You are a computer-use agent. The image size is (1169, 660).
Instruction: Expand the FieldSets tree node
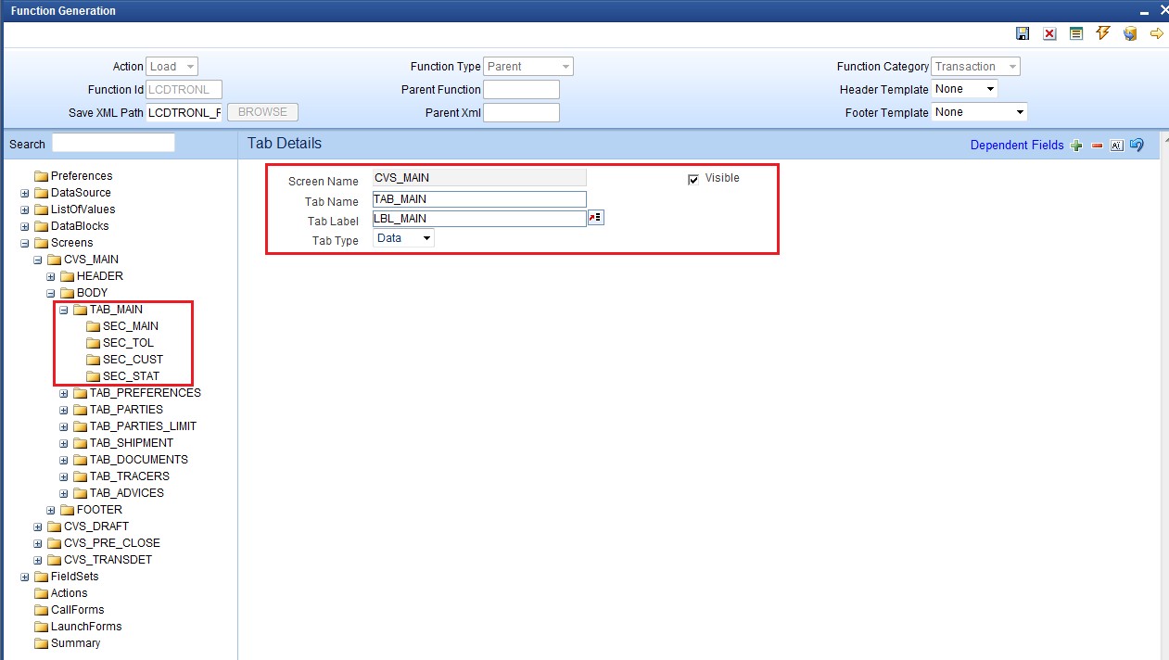click(x=25, y=577)
